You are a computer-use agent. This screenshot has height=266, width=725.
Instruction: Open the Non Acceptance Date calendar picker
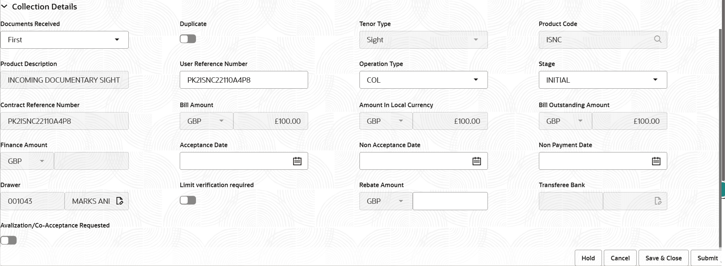click(477, 161)
